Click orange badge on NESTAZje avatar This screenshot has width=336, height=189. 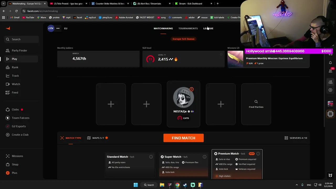tap(192, 89)
